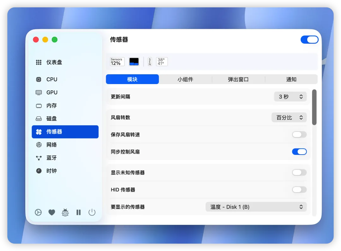Click the 时钟 clock icon
The image size is (341, 251).
coord(39,171)
